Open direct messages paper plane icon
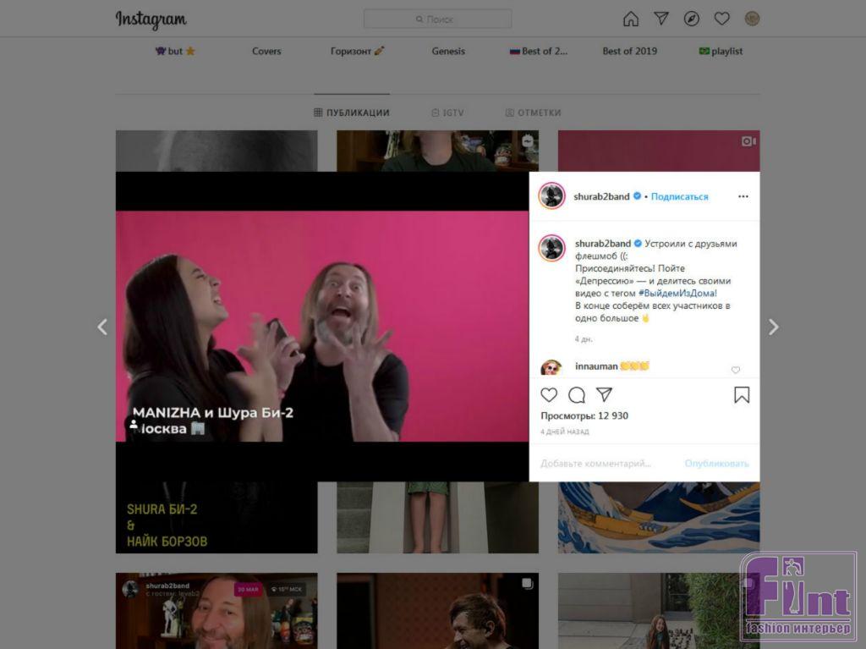866x649 pixels. (661, 19)
